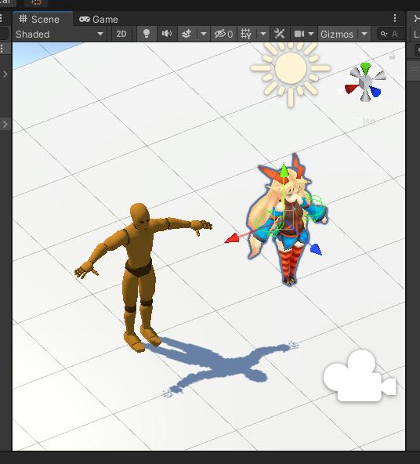
Task: Toggle the grid visibility icon
Action: (246, 34)
